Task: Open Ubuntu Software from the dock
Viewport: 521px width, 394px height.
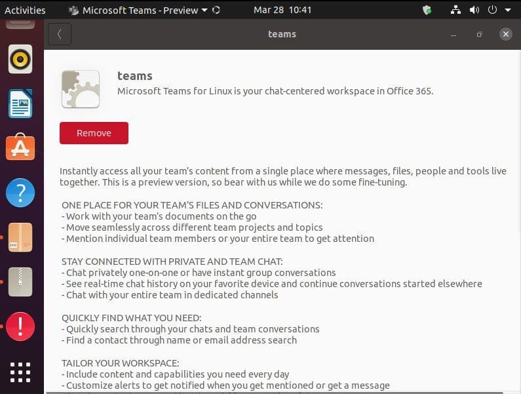Action: tap(20, 148)
